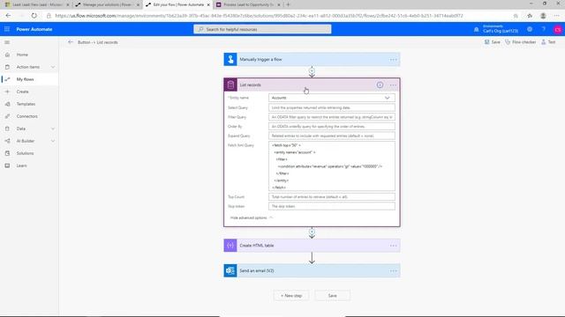This screenshot has height=317, width=565.
Task: Open the Flow checker
Action: tap(520, 42)
